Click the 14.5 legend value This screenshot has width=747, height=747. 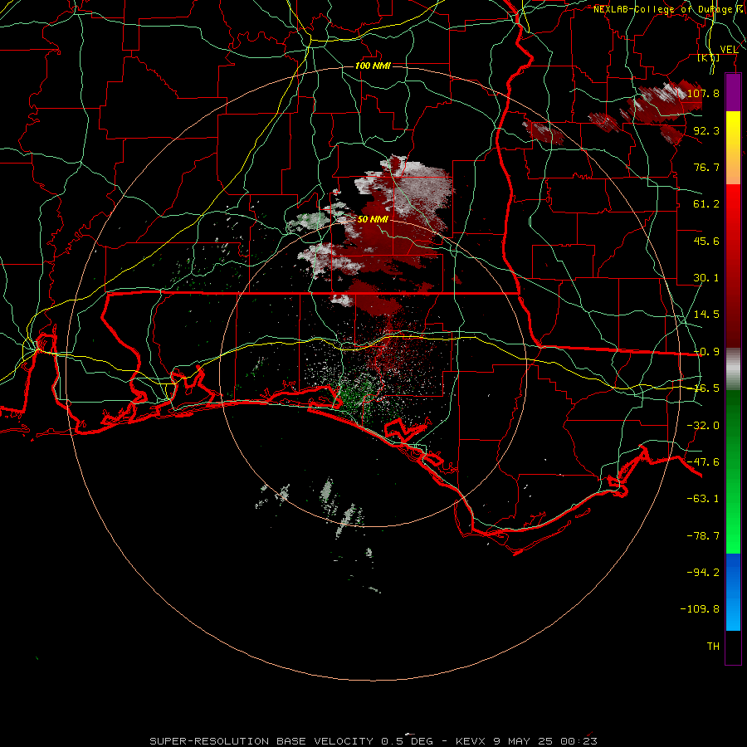[x=706, y=315]
